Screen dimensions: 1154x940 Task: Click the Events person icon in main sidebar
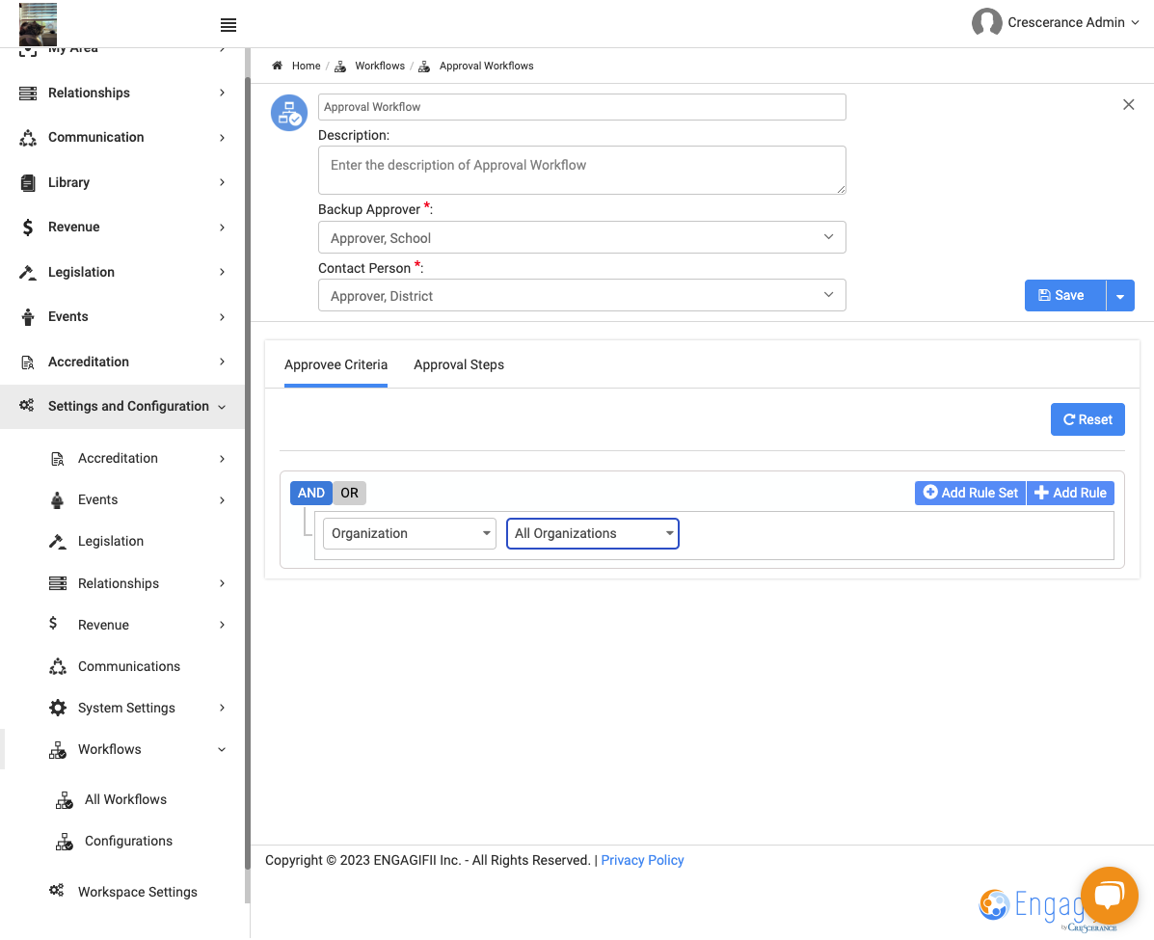pyautogui.click(x=28, y=317)
